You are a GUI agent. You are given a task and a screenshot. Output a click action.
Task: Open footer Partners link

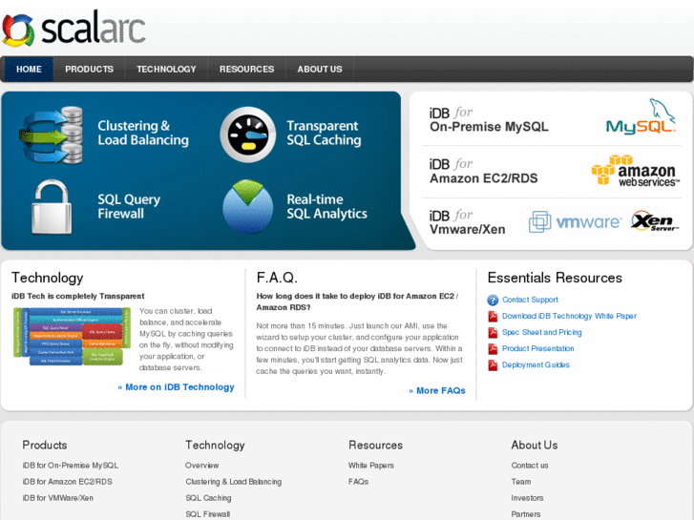click(x=525, y=514)
